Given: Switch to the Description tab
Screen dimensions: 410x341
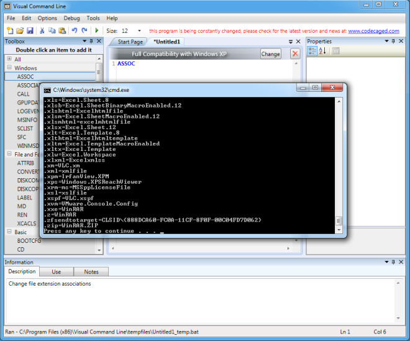Looking at the screenshot, I should 22,271.
